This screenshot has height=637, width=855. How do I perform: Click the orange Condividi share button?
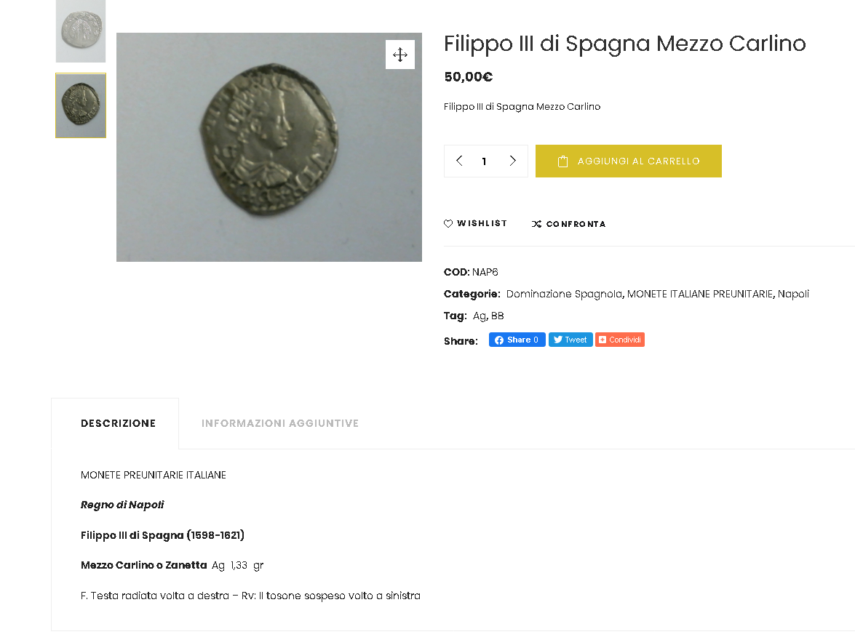point(619,340)
